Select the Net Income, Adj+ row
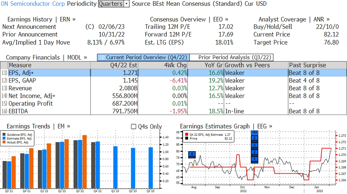347x194 pixels. pyautogui.click(x=173, y=96)
